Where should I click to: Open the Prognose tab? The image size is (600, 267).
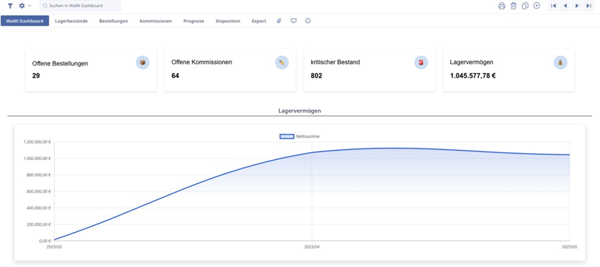click(x=193, y=21)
